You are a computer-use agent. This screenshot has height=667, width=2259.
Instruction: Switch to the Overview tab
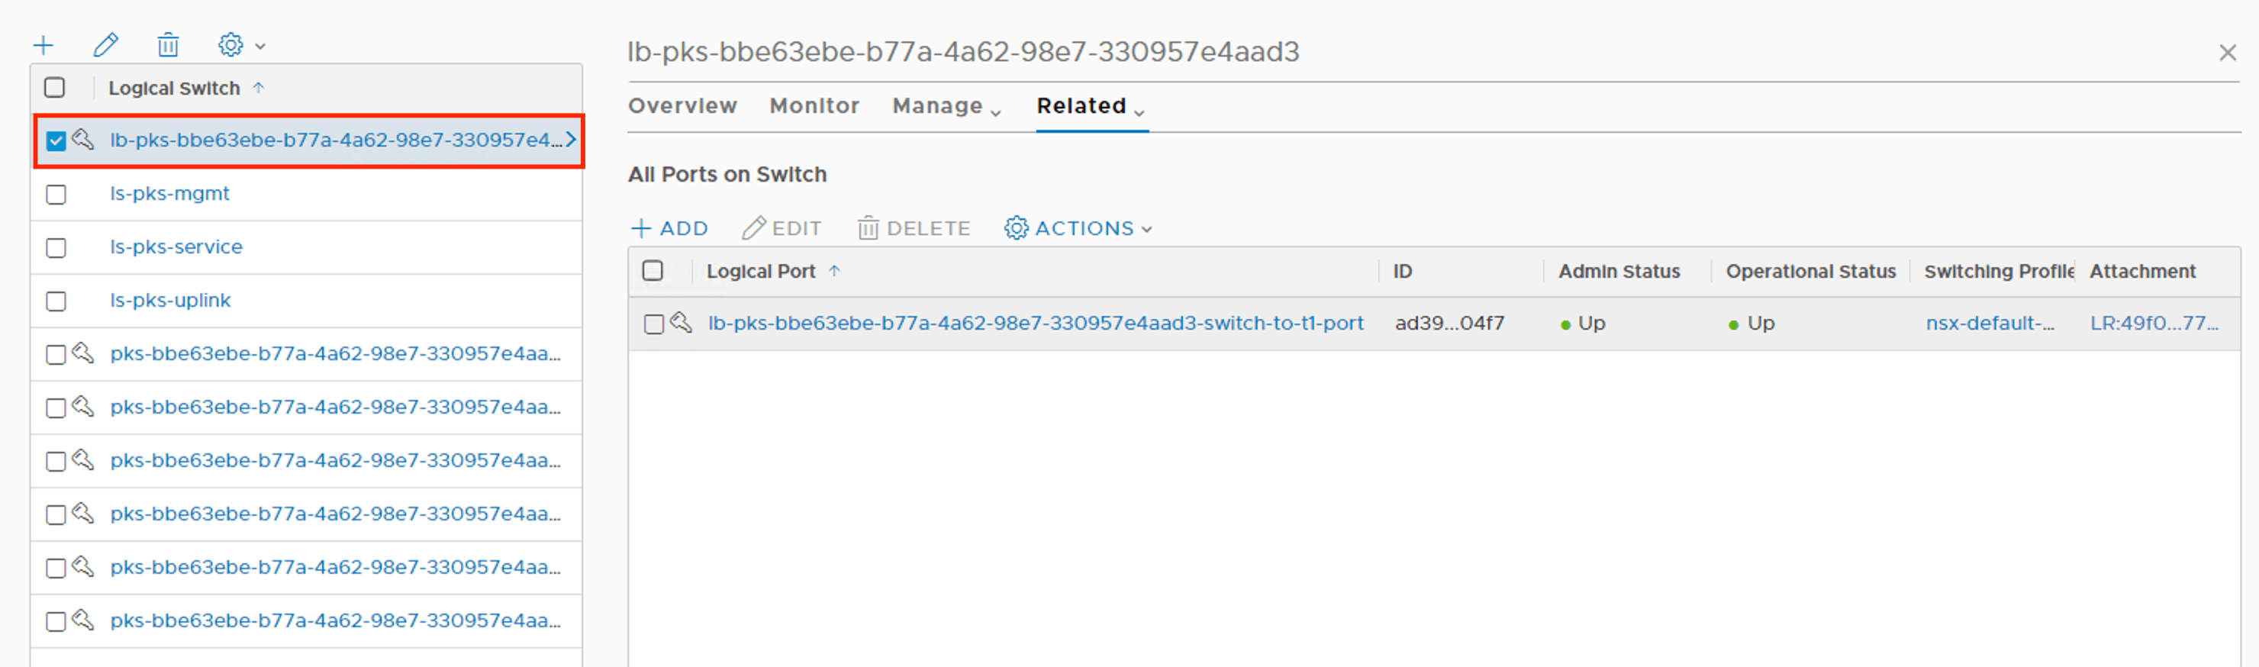(682, 106)
